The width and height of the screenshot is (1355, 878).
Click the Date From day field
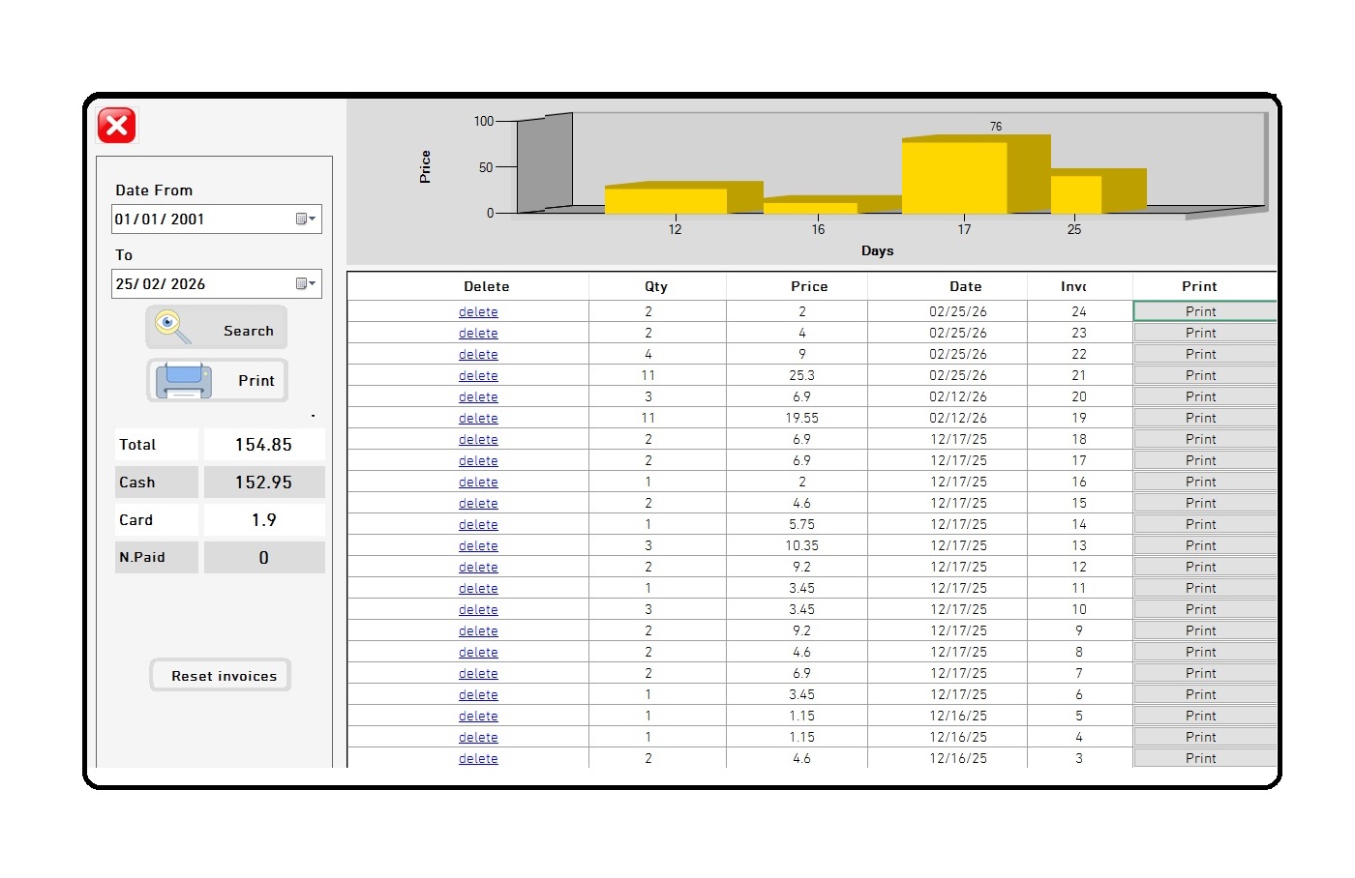(x=123, y=219)
